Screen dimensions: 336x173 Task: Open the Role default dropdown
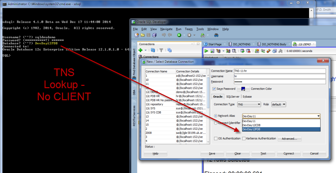(279, 104)
